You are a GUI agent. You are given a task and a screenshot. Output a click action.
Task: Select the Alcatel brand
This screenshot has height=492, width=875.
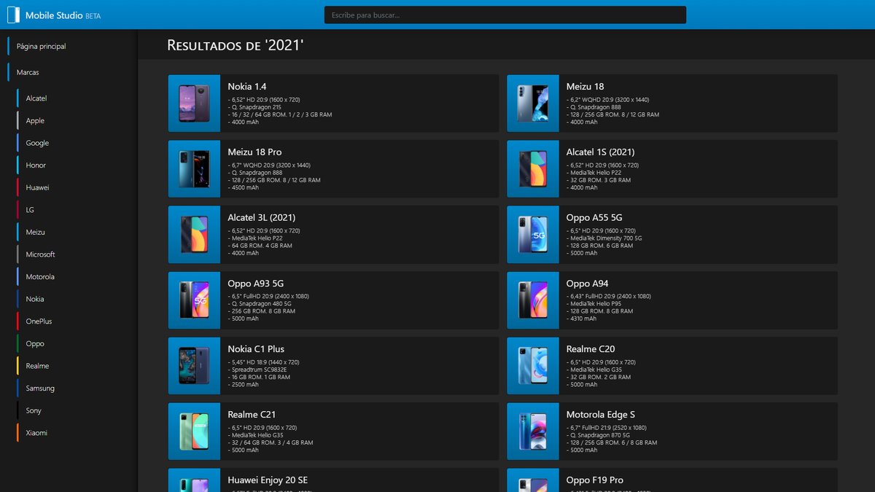36,98
